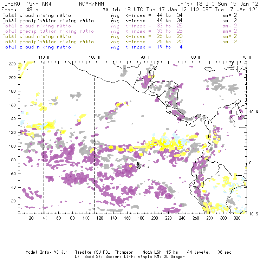Click the '80' value on the vertical axis

coord(13,160)
